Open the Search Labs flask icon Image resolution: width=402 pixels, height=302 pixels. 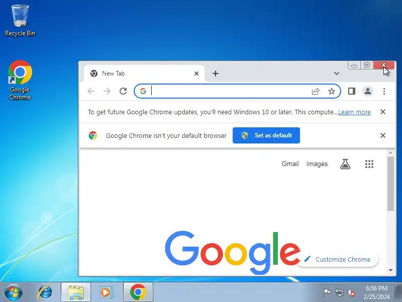pyautogui.click(x=345, y=164)
